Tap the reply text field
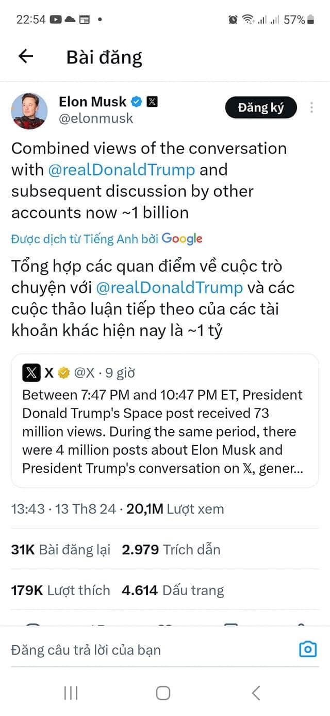This screenshot has width=330, height=716. coord(144,650)
